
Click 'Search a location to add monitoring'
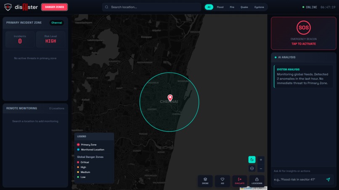point(35,121)
